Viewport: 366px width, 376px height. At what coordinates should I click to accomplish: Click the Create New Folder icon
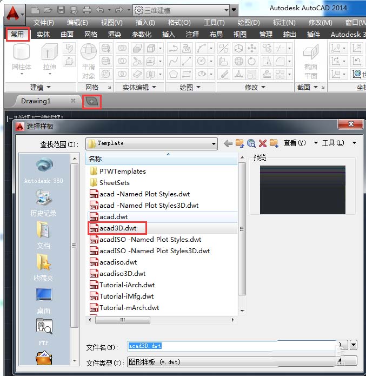point(274,143)
